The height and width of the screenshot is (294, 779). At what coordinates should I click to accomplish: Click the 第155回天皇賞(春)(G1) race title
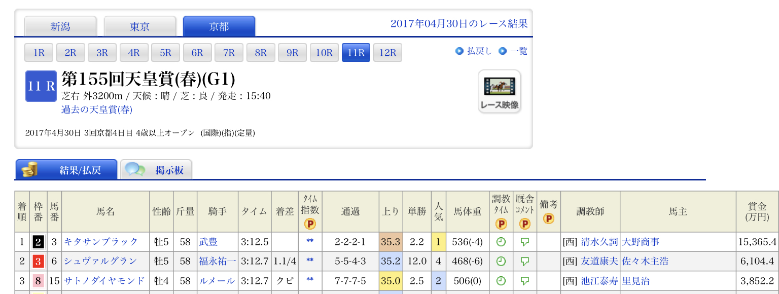(x=148, y=79)
